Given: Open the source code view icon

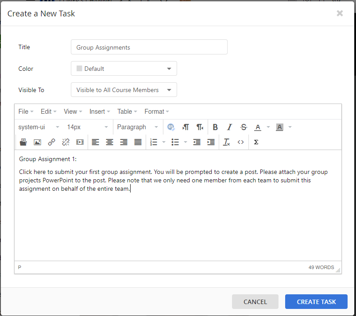Looking at the screenshot, I should pyautogui.click(x=241, y=142).
